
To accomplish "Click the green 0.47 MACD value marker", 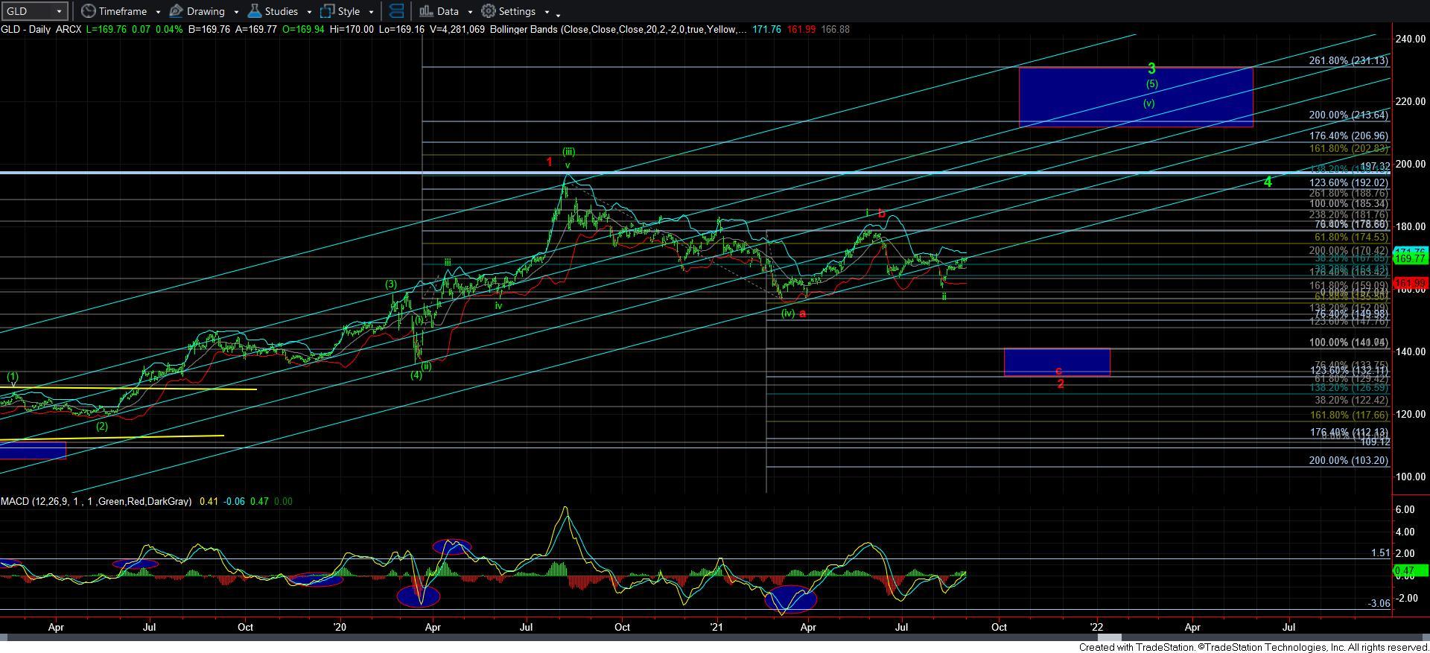I will click(x=1409, y=570).
